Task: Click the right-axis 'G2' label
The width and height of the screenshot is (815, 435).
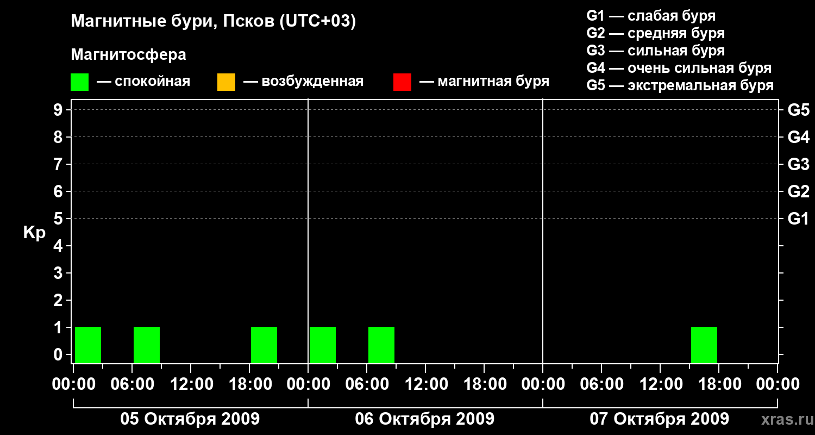Action: click(x=799, y=191)
